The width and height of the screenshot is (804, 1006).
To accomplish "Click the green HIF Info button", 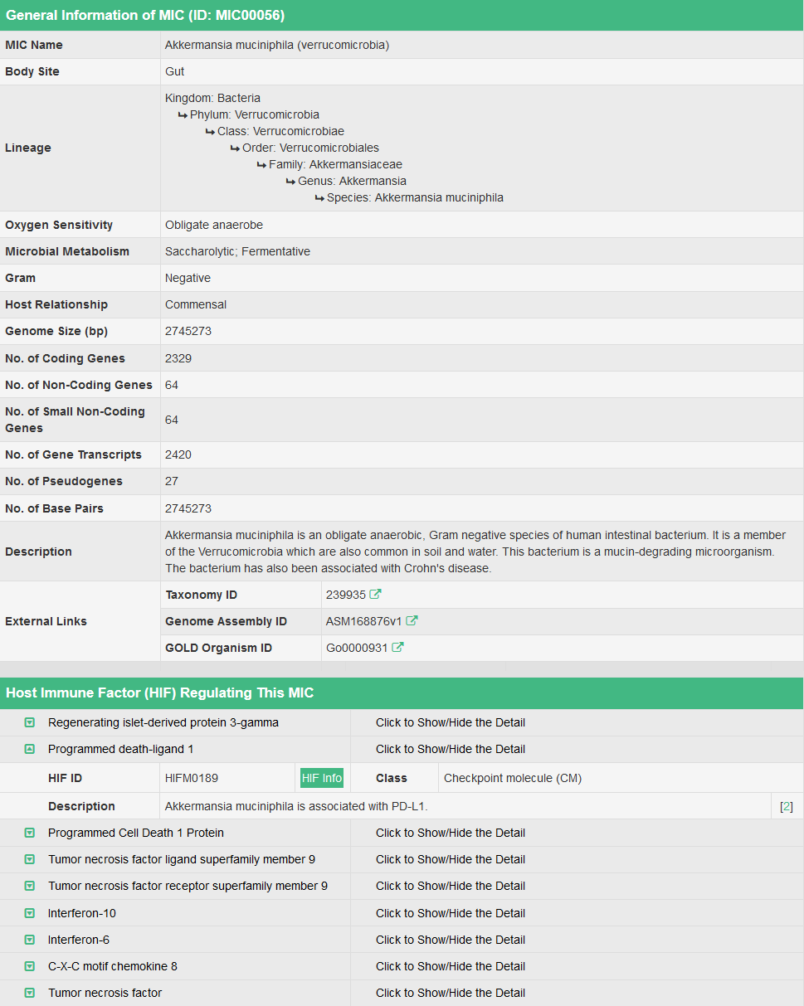I will point(321,778).
